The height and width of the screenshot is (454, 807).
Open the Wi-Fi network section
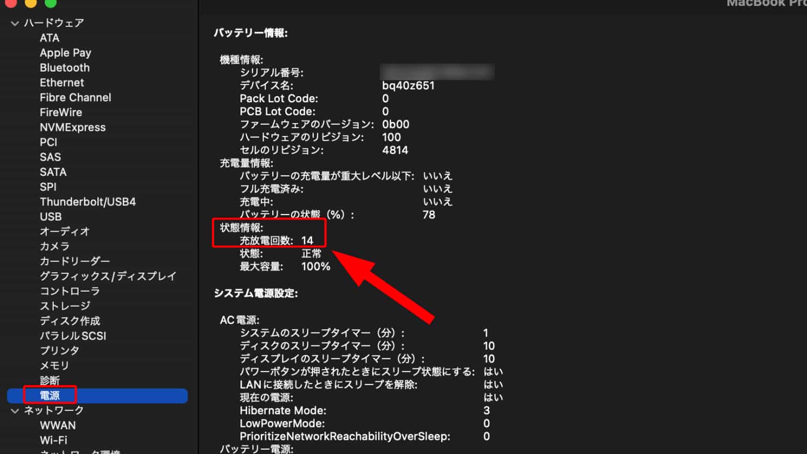pyautogui.click(x=53, y=440)
